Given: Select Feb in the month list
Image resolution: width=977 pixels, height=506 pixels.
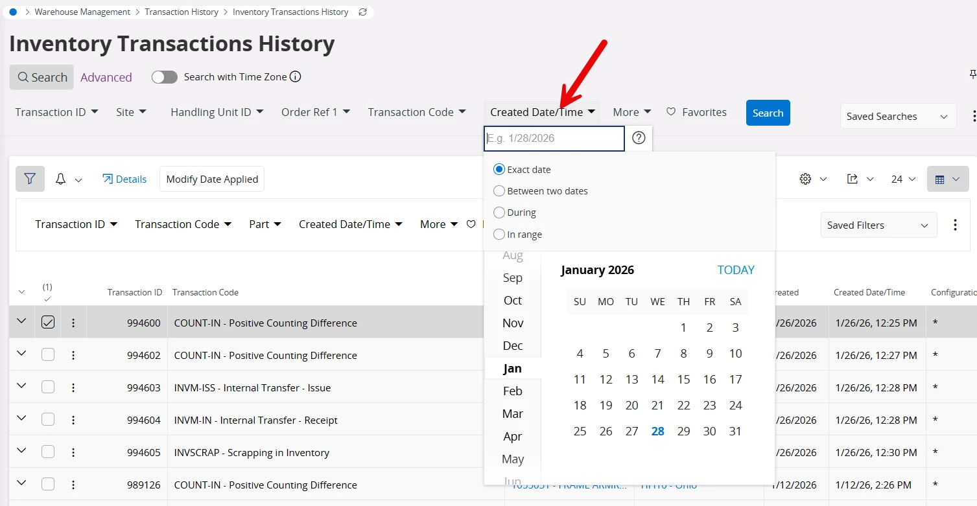Looking at the screenshot, I should [513, 391].
